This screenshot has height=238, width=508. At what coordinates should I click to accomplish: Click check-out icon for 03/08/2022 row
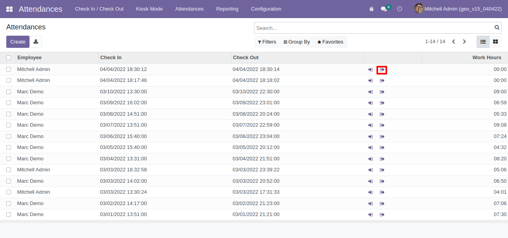coord(382,114)
